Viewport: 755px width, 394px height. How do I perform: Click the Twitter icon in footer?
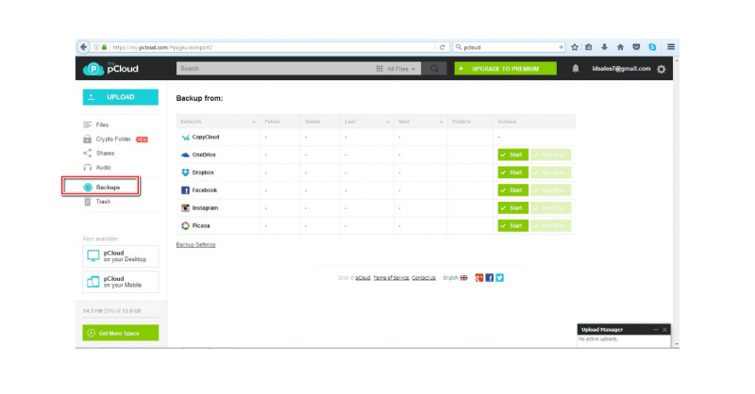(x=500, y=277)
